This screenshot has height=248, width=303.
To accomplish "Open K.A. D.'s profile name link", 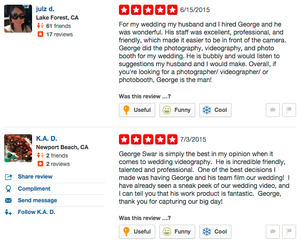I will click(x=47, y=138).
